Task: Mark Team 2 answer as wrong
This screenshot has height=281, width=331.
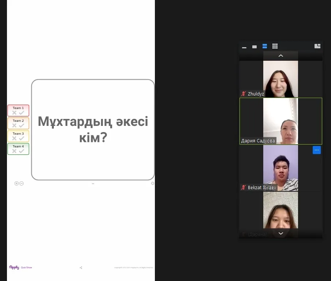Action: point(14,125)
